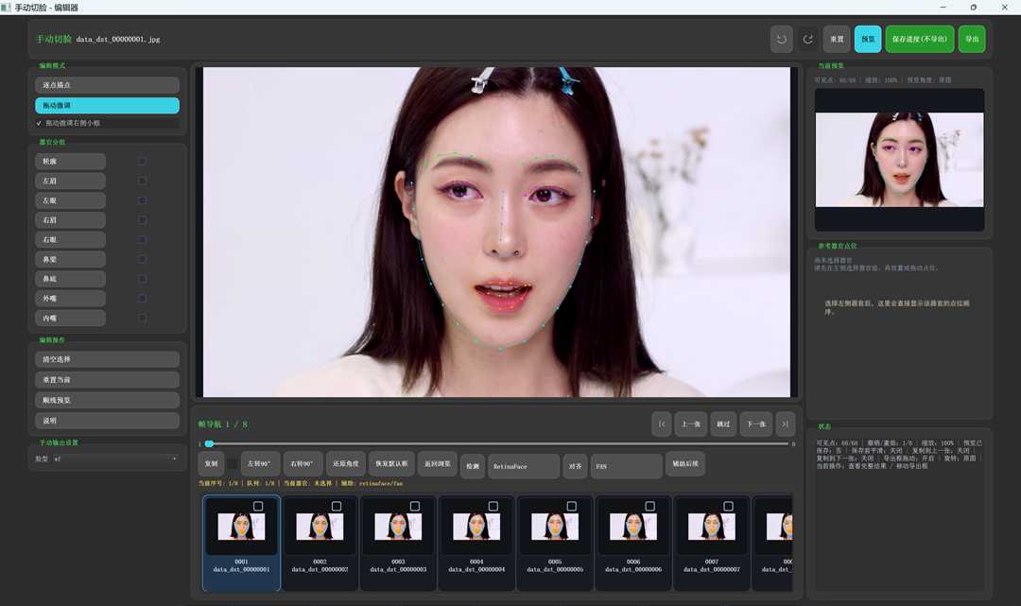Open the 脸型 face type dropdown
1021x606 pixels.
114,459
